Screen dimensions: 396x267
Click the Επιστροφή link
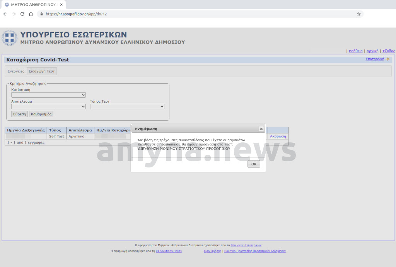tap(375, 59)
